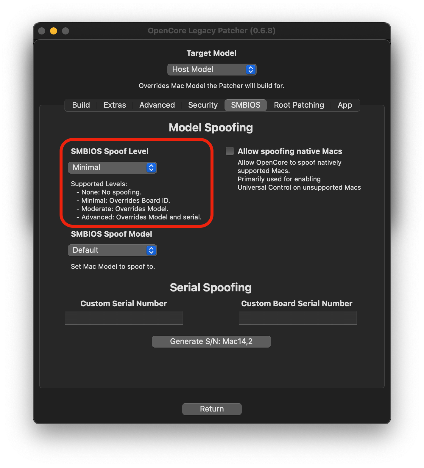The width and height of the screenshot is (424, 468).
Task: Go to the Advanced tab
Action: tap(157, 105)
